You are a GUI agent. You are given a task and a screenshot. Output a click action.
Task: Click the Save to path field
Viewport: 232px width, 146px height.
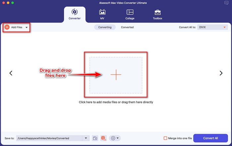coord(49,138)
